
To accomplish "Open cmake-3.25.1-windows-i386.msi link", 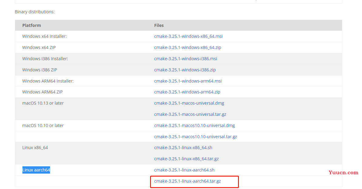I will point(186,58).
